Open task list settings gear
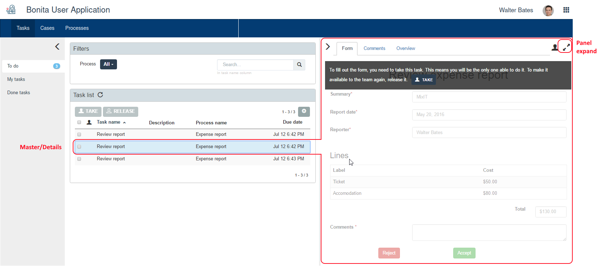This screenshot has height=266, width=599. (304, 111)
